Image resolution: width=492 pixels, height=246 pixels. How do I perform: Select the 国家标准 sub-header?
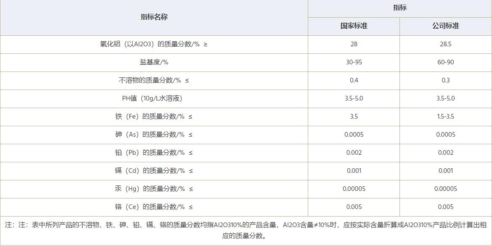[354, 26]
